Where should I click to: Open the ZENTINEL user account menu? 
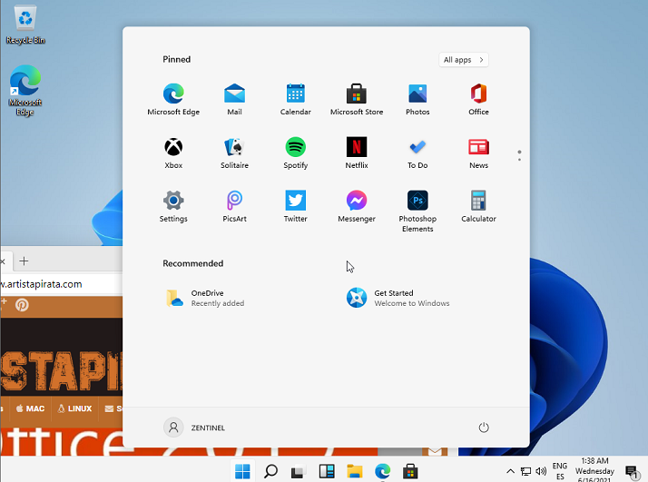pos(194,427)
